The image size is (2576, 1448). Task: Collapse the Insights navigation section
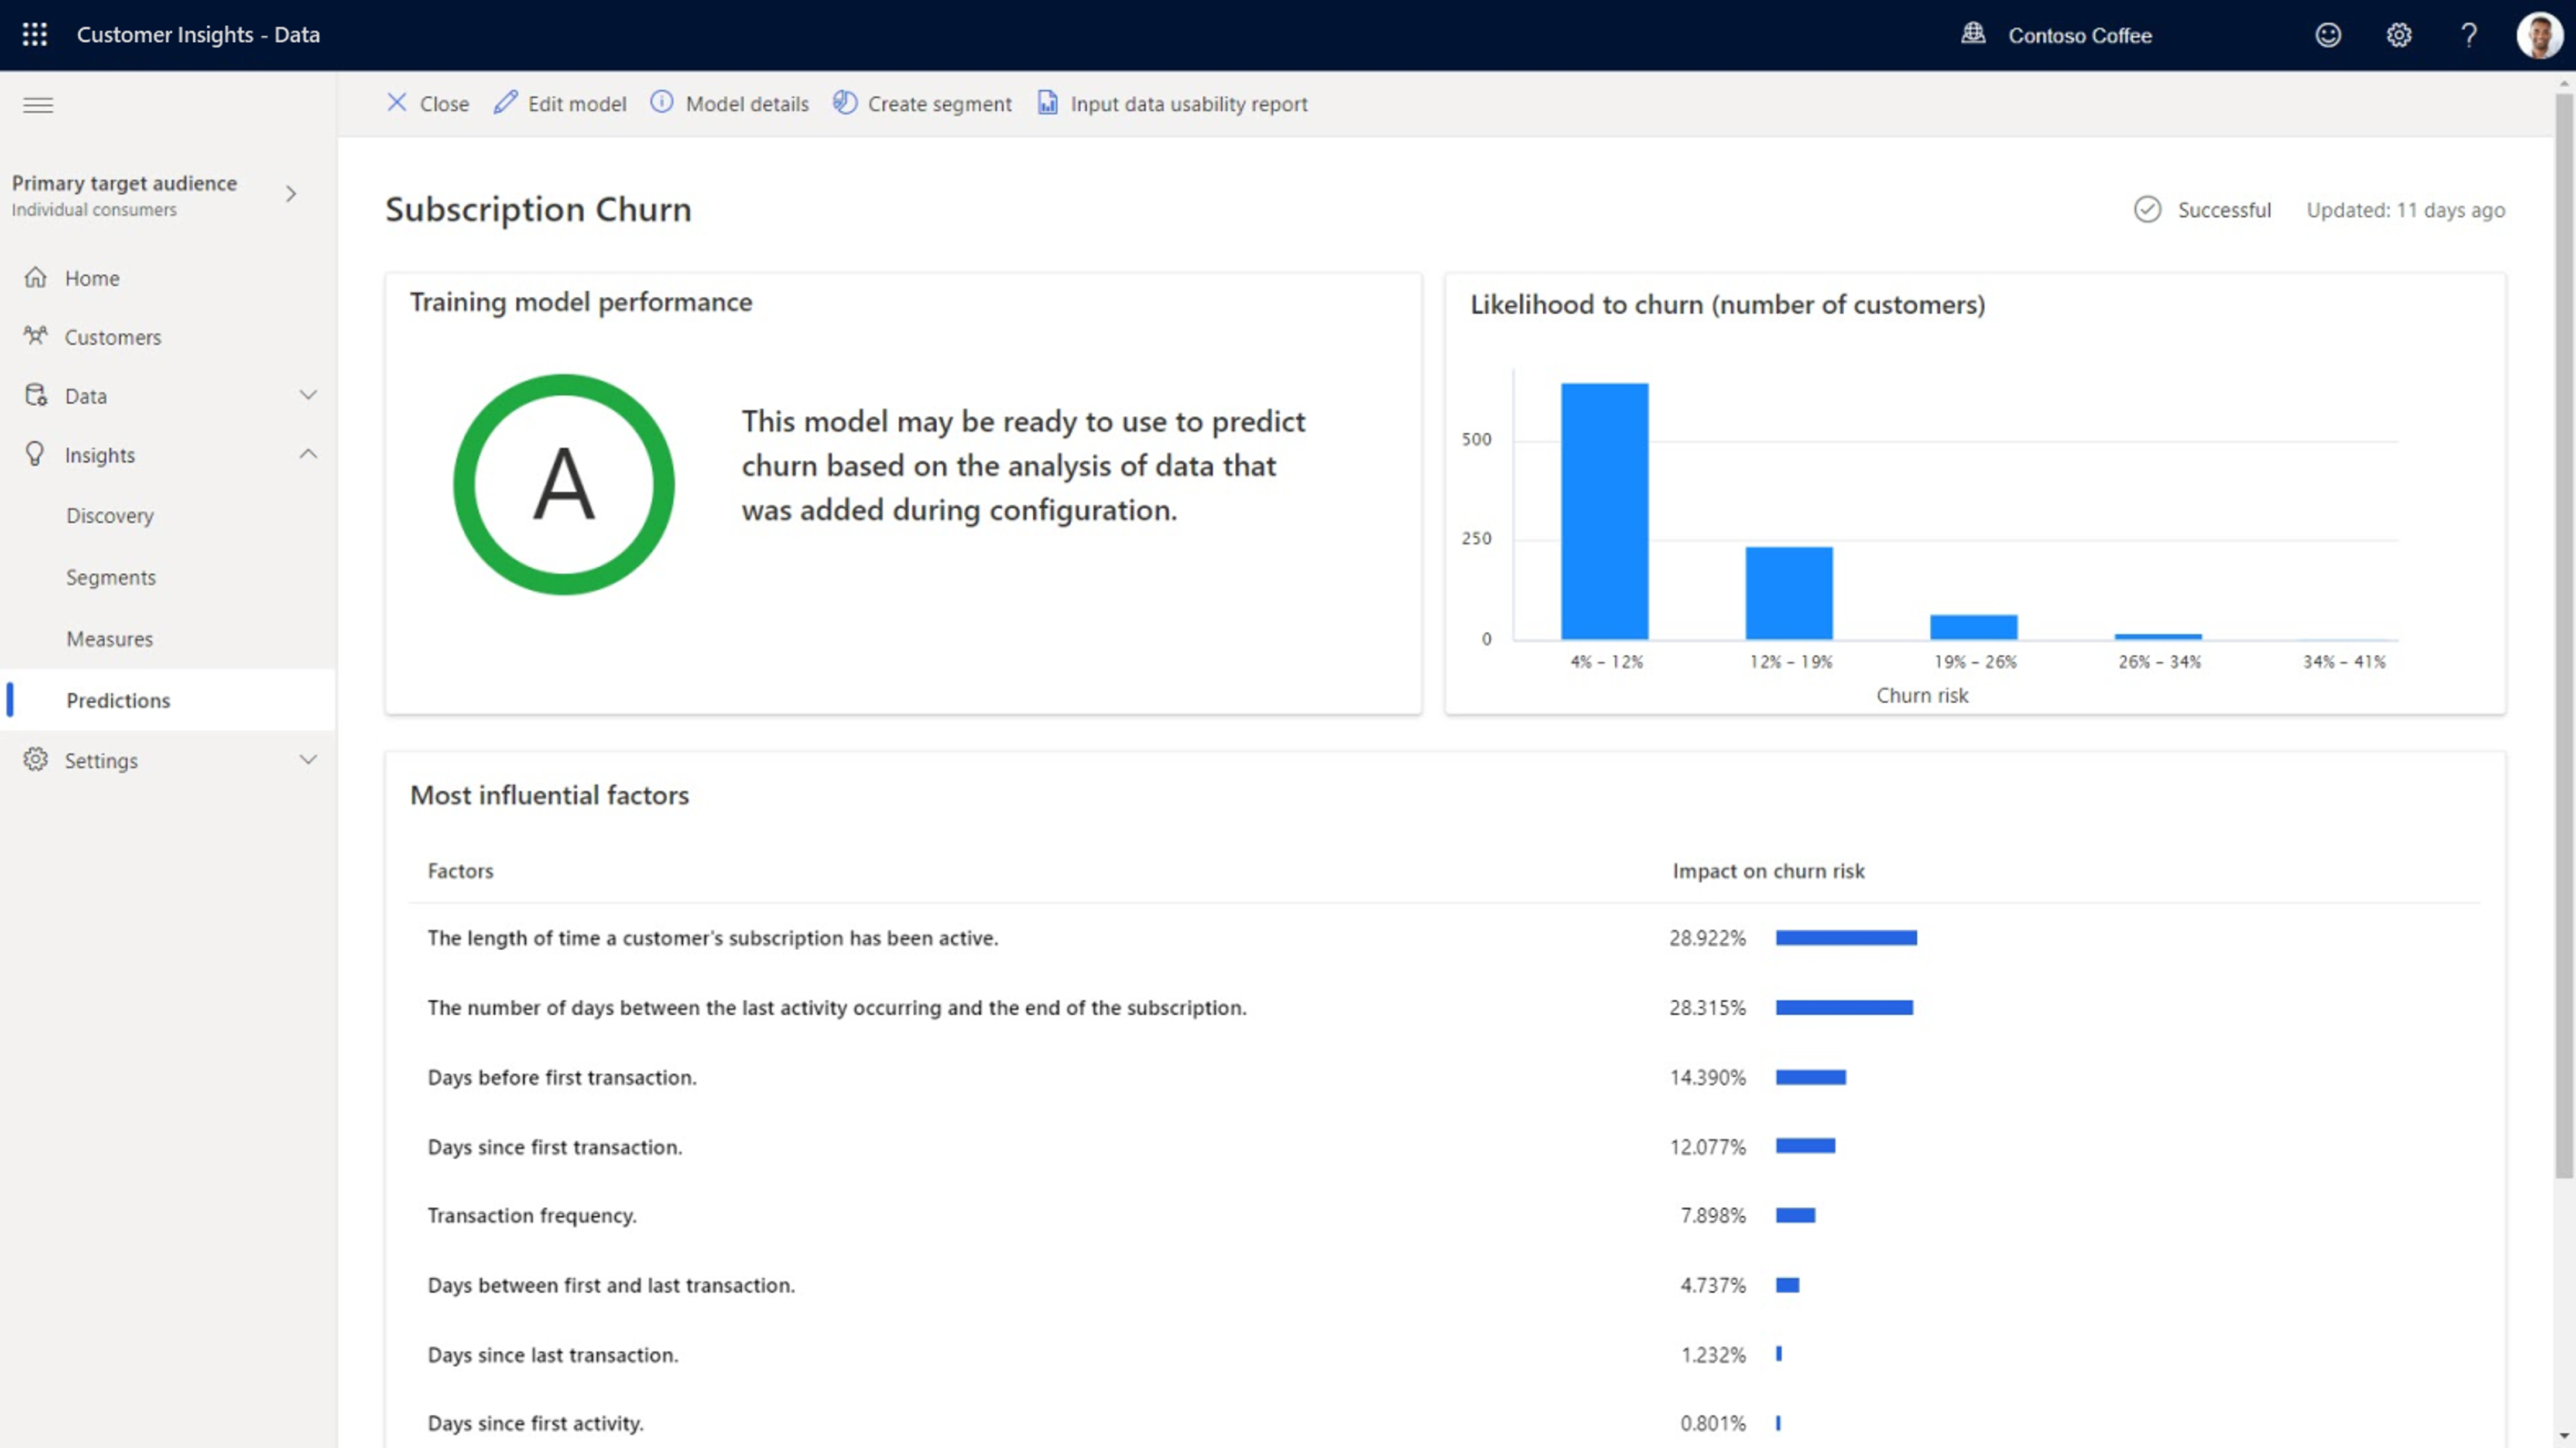[x=308, y=454]
